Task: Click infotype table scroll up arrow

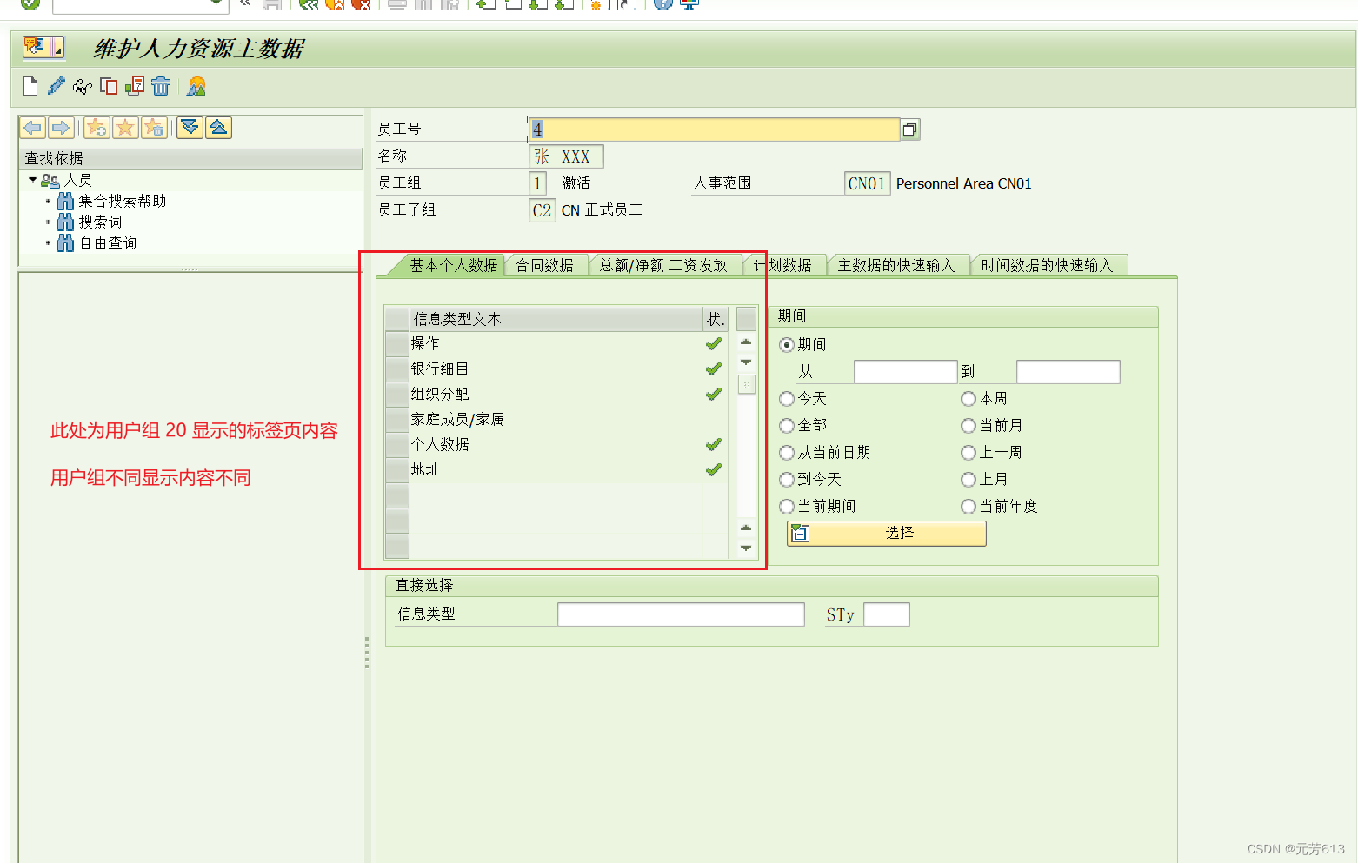Action: point(746,342)
